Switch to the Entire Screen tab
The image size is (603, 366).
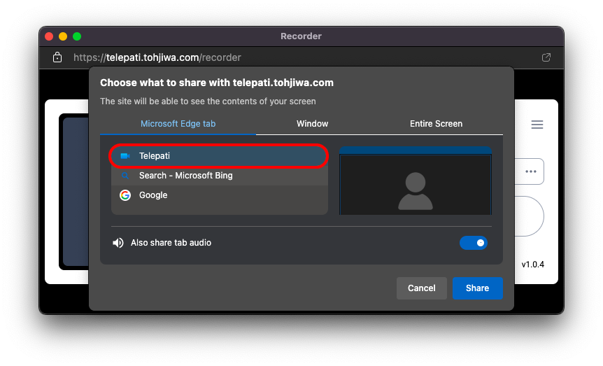coord(436,124)
